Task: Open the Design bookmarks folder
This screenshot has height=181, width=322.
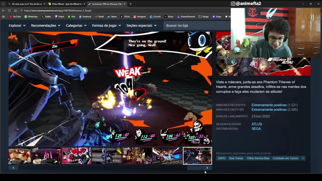Action: [204, 17]
